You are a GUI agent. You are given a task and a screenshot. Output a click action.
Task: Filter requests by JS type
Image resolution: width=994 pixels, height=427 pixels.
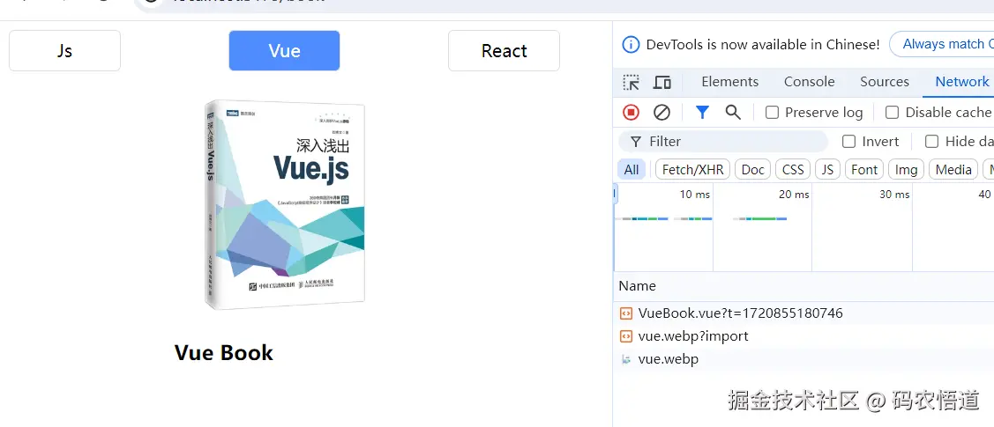pyautogui.click(x=827, y=170)
